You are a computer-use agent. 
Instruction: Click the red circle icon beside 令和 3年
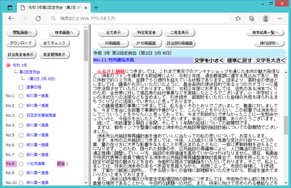[x=8, y=65]
